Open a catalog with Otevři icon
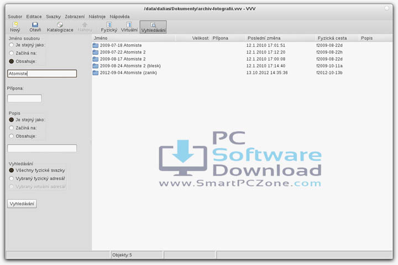Image resolution: width=398 pixels, height=265 pixels. [35, 27]
